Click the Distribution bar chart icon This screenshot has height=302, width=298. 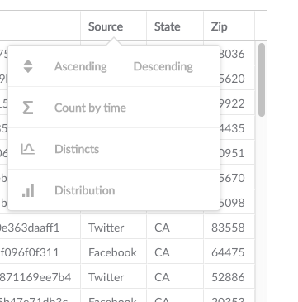[x=28, y=190]
